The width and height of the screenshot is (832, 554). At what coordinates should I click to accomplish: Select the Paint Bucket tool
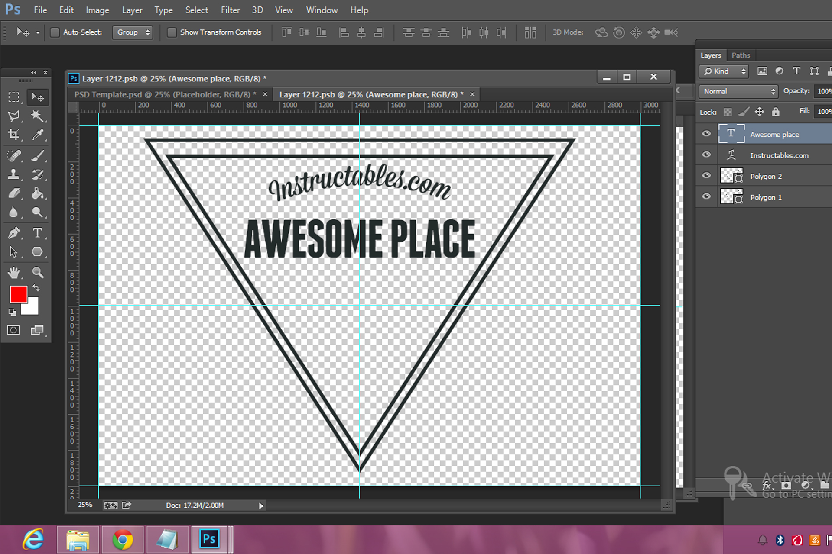pyautogui.click(x=38, y=193)
